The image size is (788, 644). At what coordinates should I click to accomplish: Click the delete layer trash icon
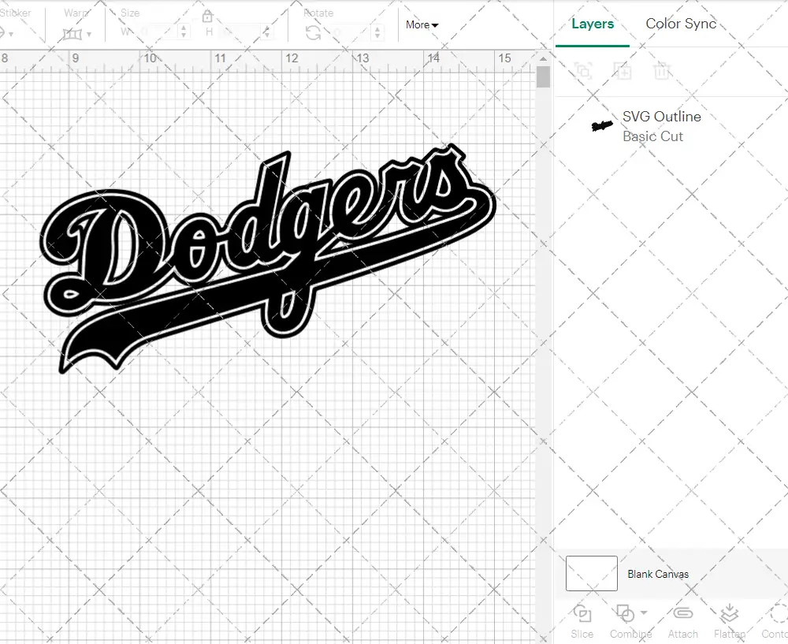662,71
